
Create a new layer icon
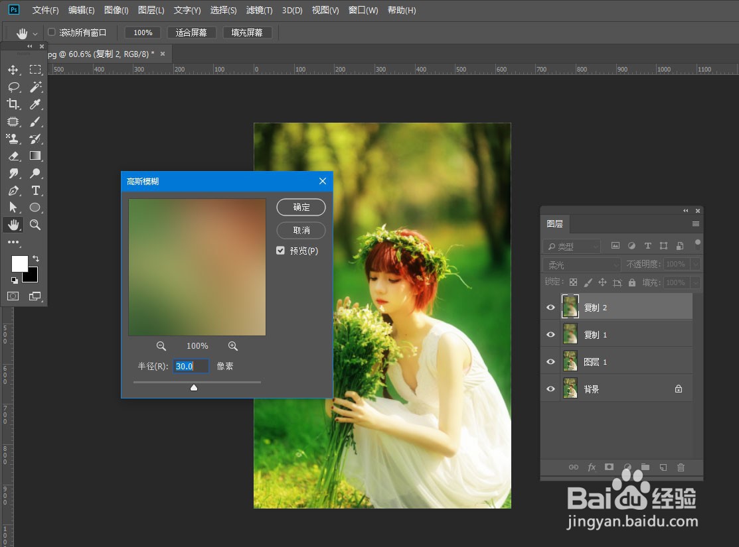pyautogui.click(x=663, y=467)
